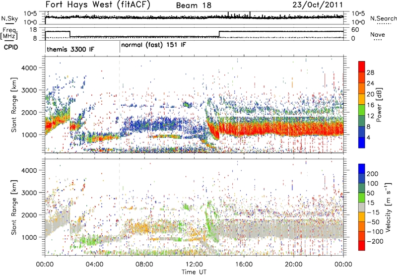This screenshot has width=397, height=275.
Task: Select the yellow 16–20 dB Power colorbar segment
Action: (362, 99)
